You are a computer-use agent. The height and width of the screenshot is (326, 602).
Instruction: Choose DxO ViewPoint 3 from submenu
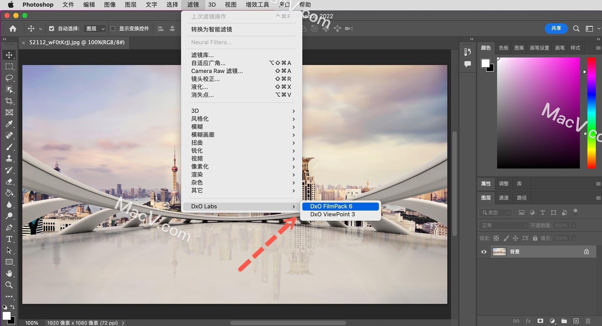pos(341,214)
